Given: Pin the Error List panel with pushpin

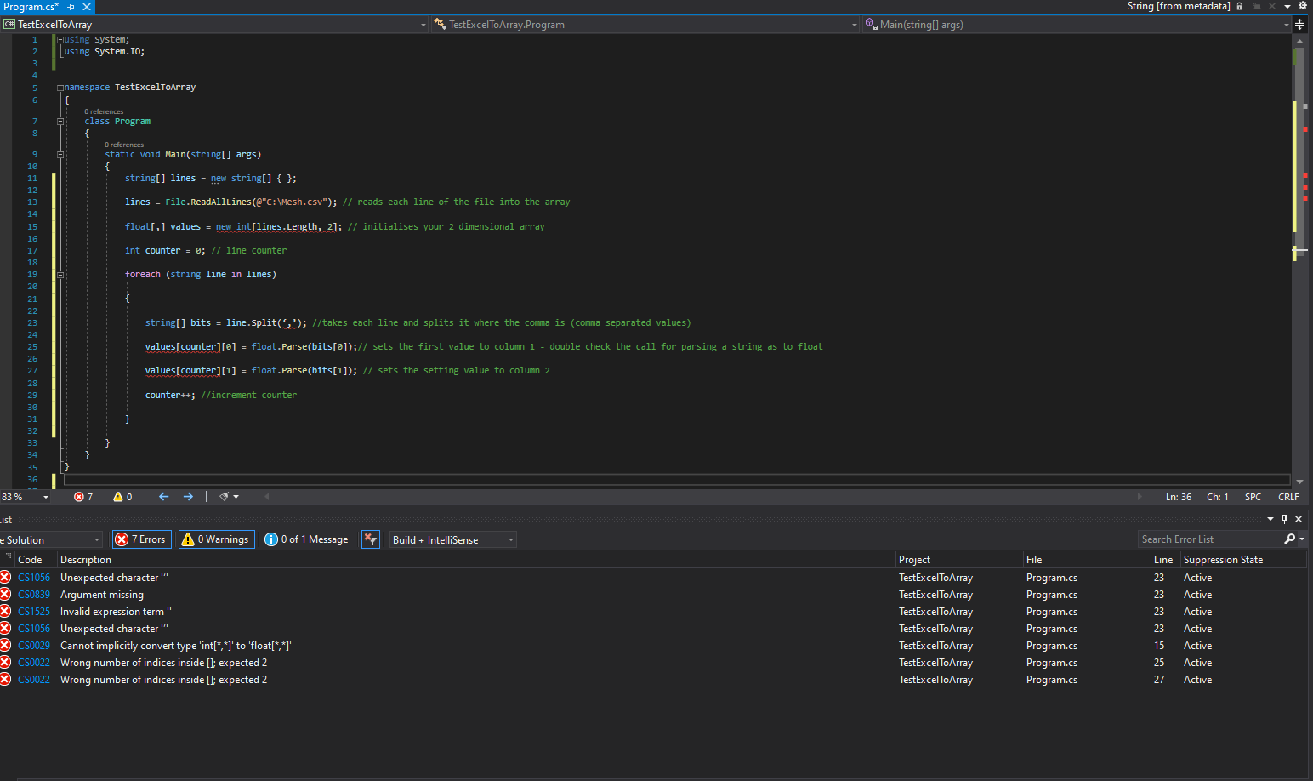Looking at the screenshot, I should (1284, 519).
